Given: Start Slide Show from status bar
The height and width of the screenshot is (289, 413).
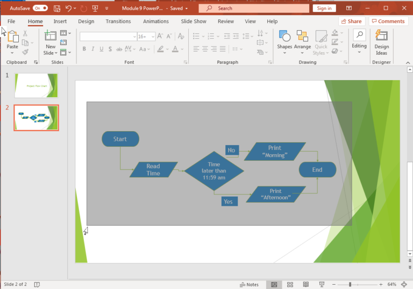Looking at the screenshot, I should coord(322,284).
